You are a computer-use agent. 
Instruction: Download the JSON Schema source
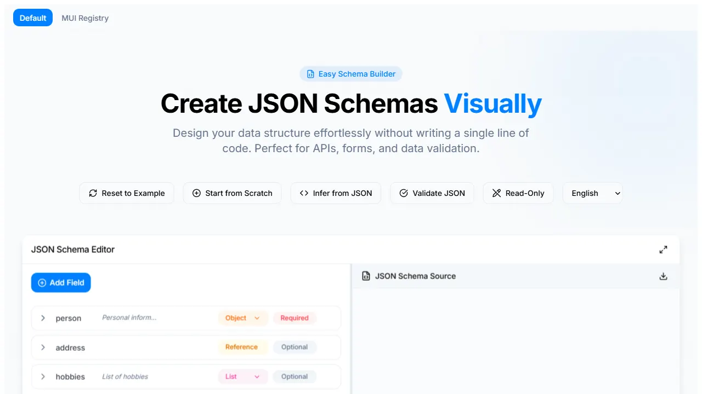pyautogui.click(x=663, y=276)
